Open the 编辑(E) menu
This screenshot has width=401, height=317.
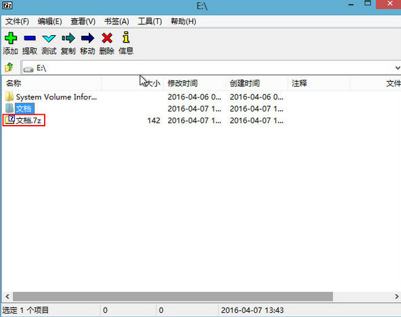click(49, 22)
